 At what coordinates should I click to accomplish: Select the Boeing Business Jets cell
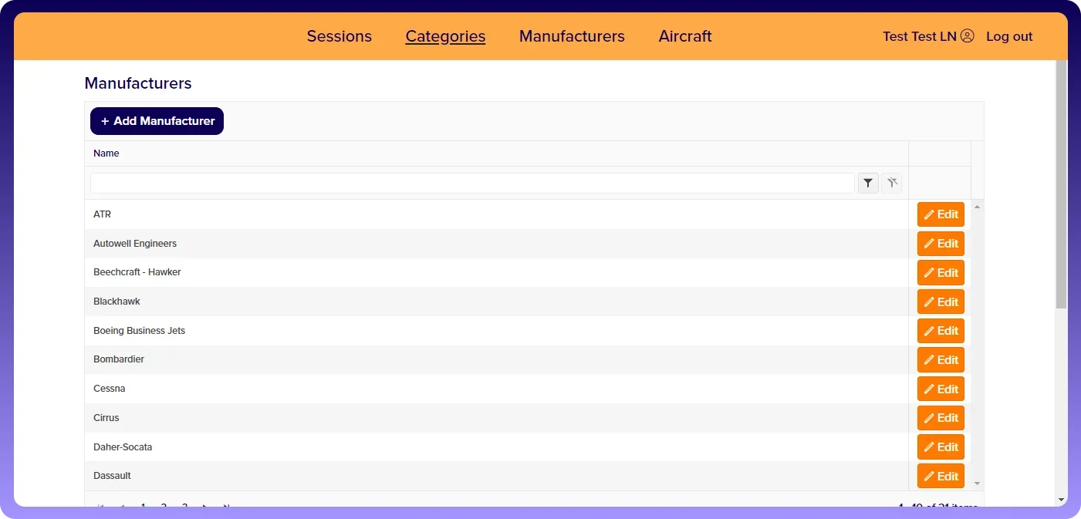tap(497, 331)
